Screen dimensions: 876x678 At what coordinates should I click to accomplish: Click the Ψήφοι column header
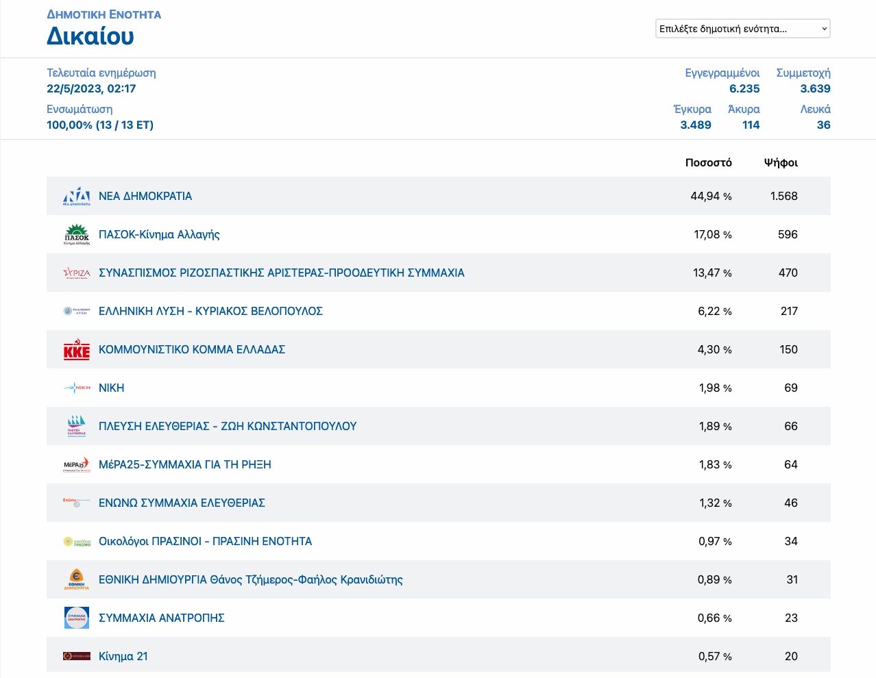click(x=781, y=162)
